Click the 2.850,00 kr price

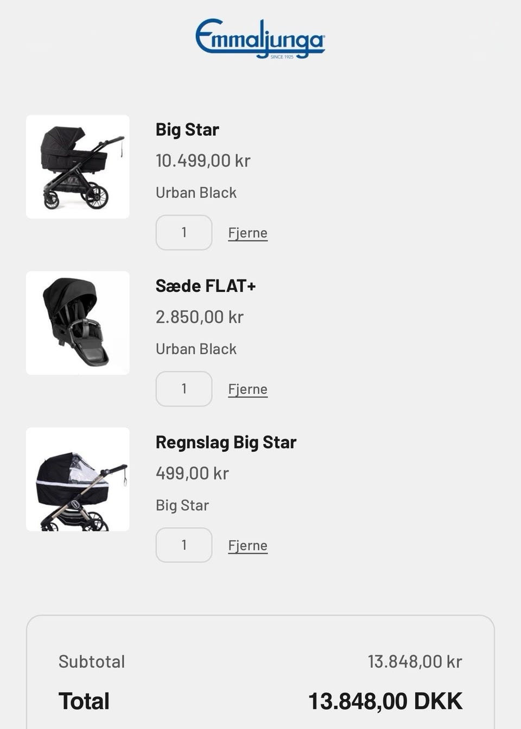click(199, 317)
